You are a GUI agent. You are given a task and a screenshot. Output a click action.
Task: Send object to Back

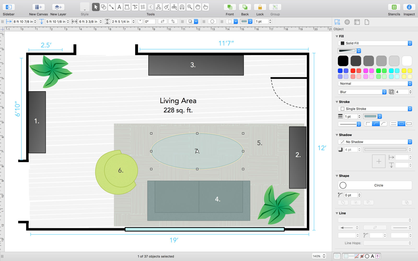[245, 7]
